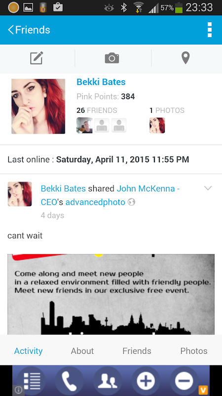Tap the plus circle icon in banner
222x396 pixels.
point(146,381)
